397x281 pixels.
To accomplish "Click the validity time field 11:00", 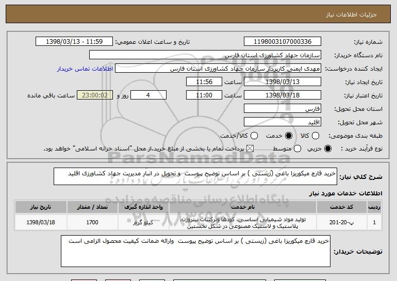I will pos(204,95).
